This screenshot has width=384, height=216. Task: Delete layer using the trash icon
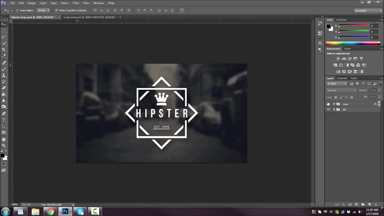376,204
